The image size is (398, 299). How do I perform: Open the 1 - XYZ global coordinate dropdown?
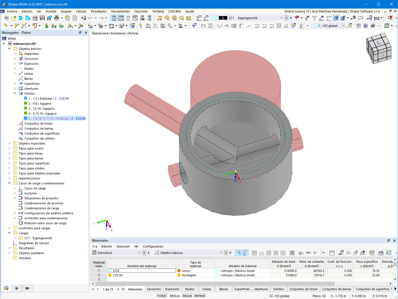point(343,26)
